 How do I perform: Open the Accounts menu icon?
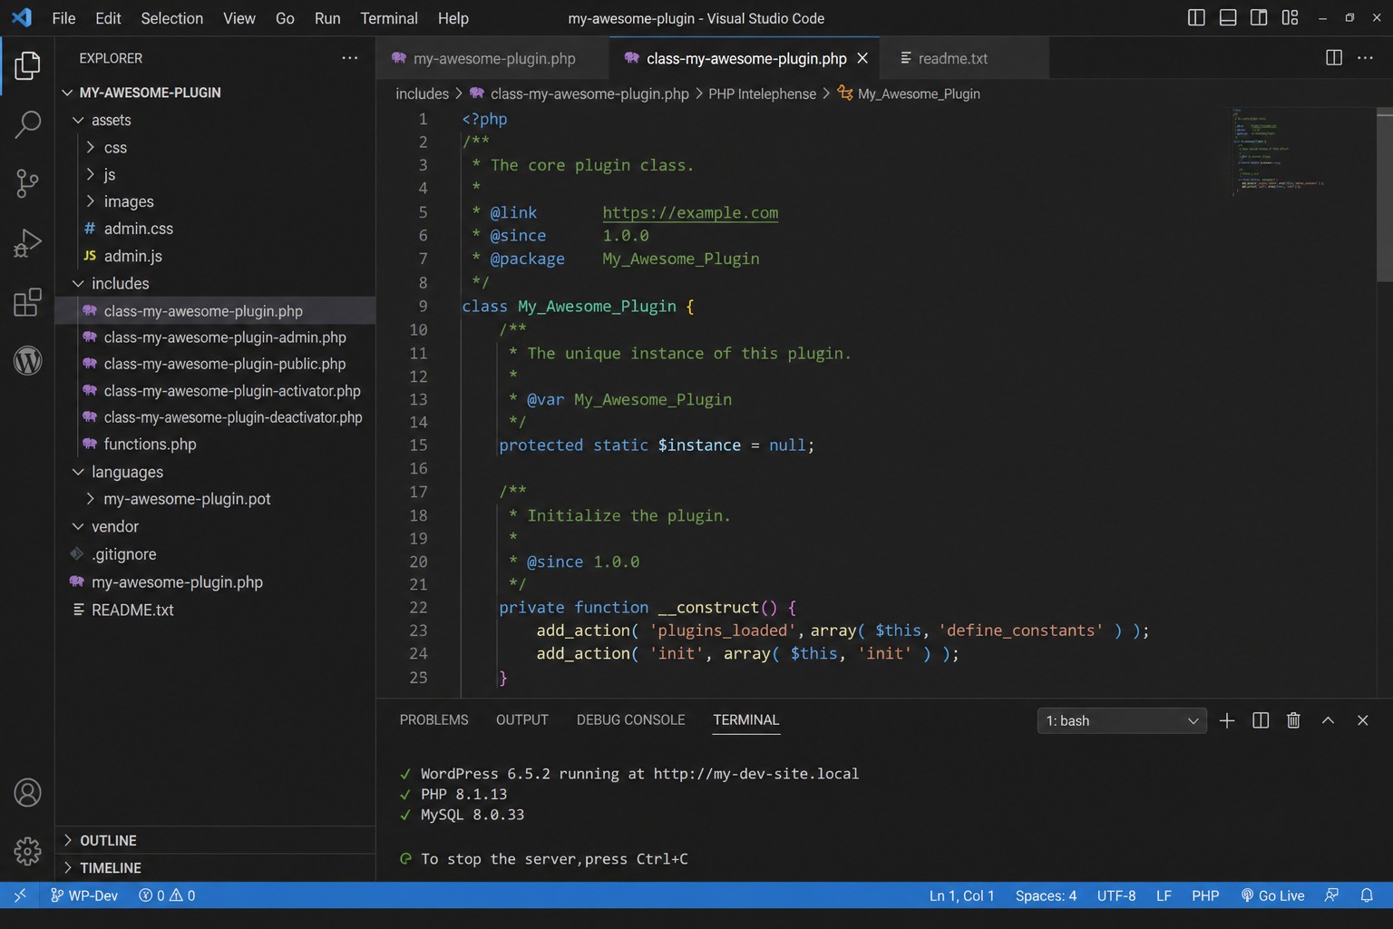(27, 793)
